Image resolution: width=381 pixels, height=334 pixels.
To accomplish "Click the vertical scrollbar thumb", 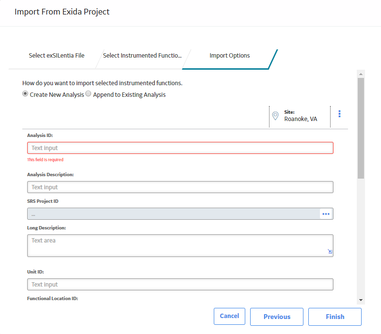I will (361, 128).
